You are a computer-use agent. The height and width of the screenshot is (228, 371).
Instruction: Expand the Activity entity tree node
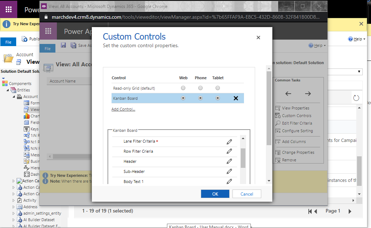pyautogui.click(x=14, y=200)
